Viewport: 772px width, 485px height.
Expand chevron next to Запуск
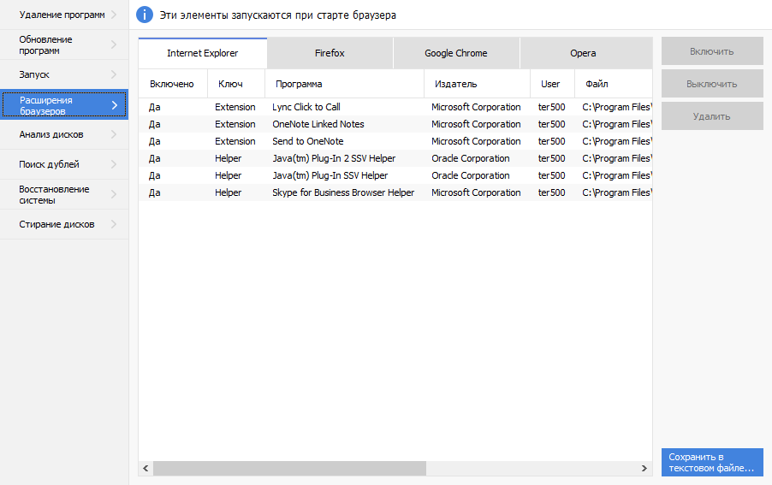coord(114,74)
